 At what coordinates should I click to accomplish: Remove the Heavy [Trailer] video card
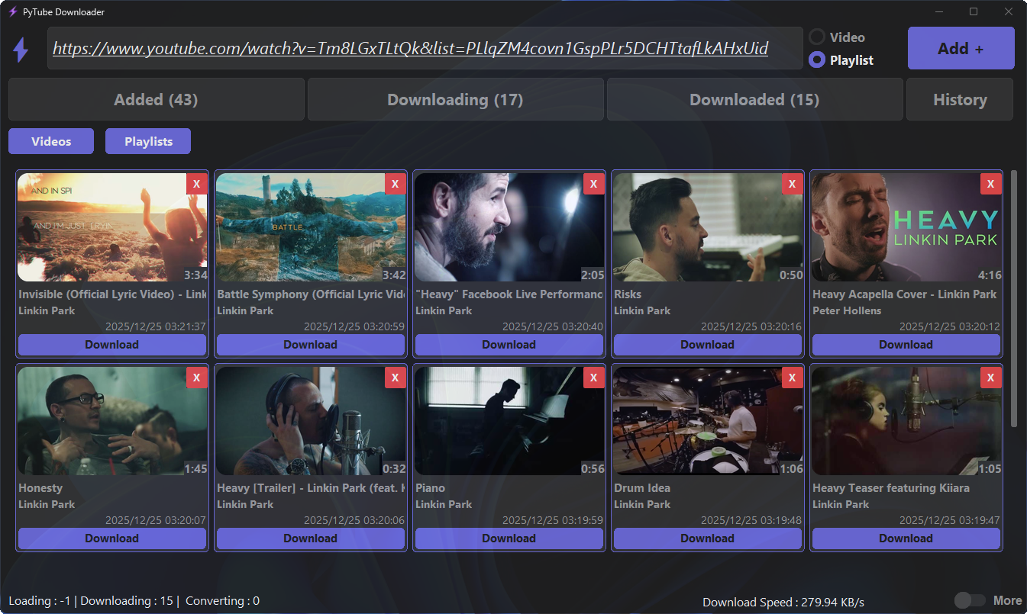[x=395, y=378]
